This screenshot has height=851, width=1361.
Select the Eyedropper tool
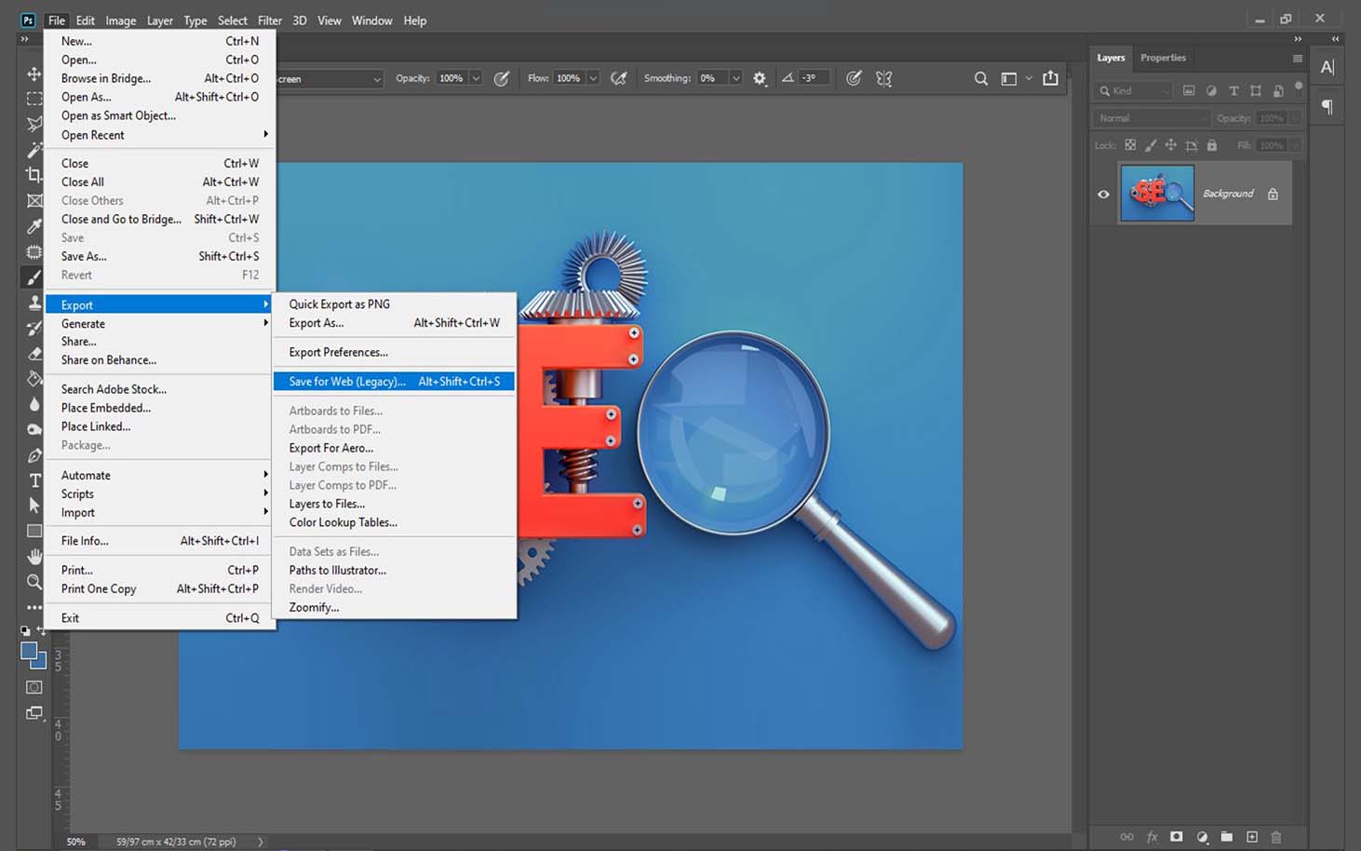coord(34,226)
